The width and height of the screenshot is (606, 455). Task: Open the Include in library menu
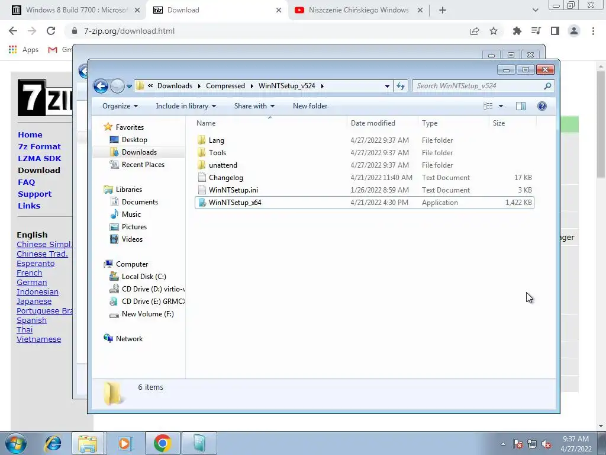pos(186,106)
